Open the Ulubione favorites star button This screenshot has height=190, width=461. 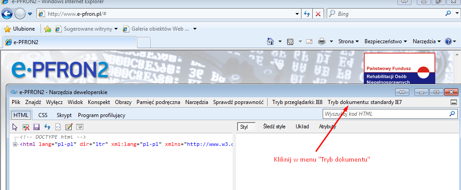point(19,29)
